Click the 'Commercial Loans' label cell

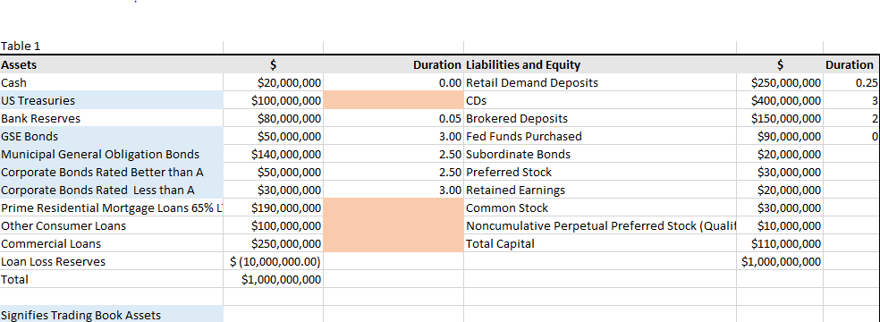point(112,244)
